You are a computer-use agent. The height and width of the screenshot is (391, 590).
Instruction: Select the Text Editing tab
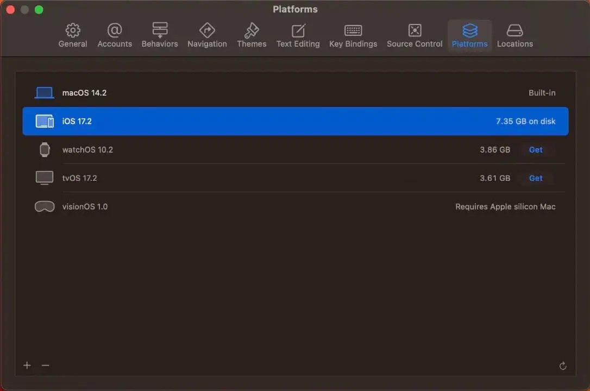(298, 36)
